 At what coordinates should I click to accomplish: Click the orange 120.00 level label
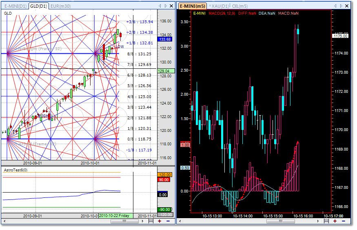pyautogui.click(x=165, y=175)
